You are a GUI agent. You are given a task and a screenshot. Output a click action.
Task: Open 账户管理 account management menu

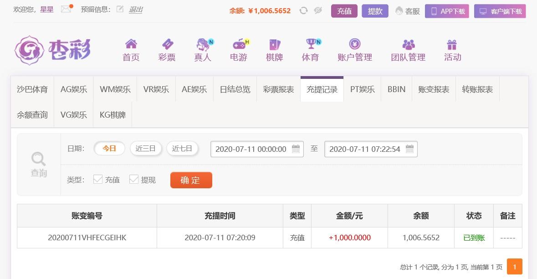point(355,50)
